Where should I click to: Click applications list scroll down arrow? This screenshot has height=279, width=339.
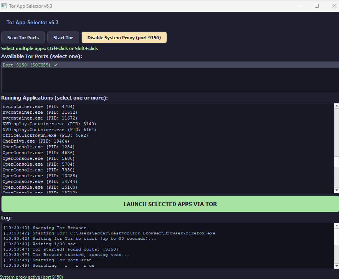click(336, 190)
